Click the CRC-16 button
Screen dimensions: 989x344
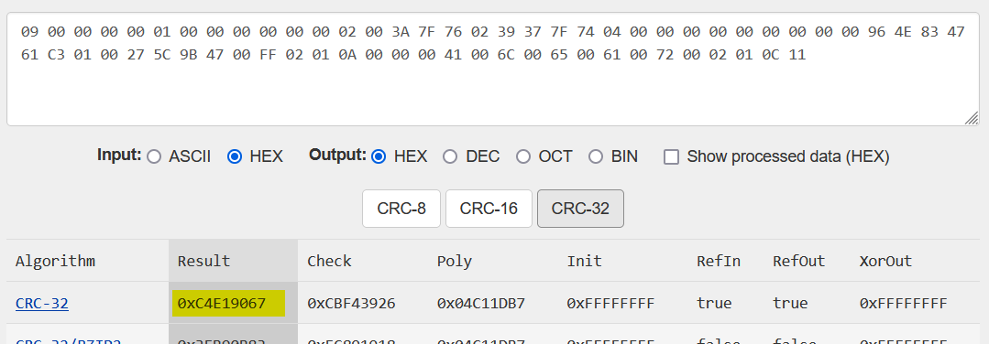click(489, 209)
